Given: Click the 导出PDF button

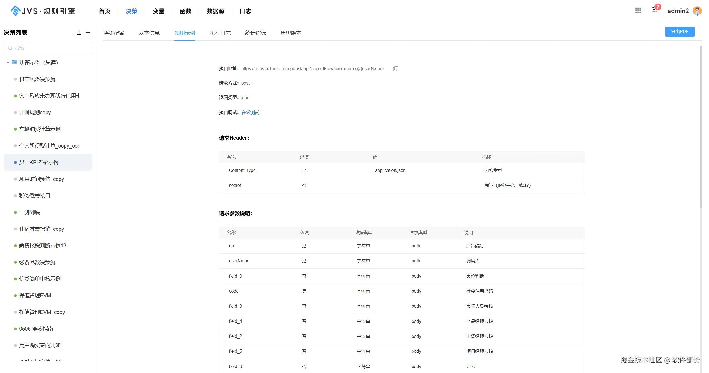Looking at the screenshot, I should (x=679, y=32).
